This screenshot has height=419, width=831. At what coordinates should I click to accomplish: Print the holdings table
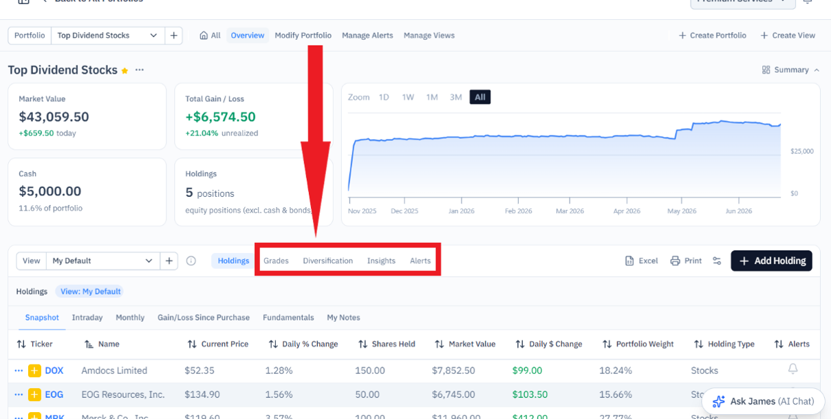pyautogui.click(x=686, y=261)
